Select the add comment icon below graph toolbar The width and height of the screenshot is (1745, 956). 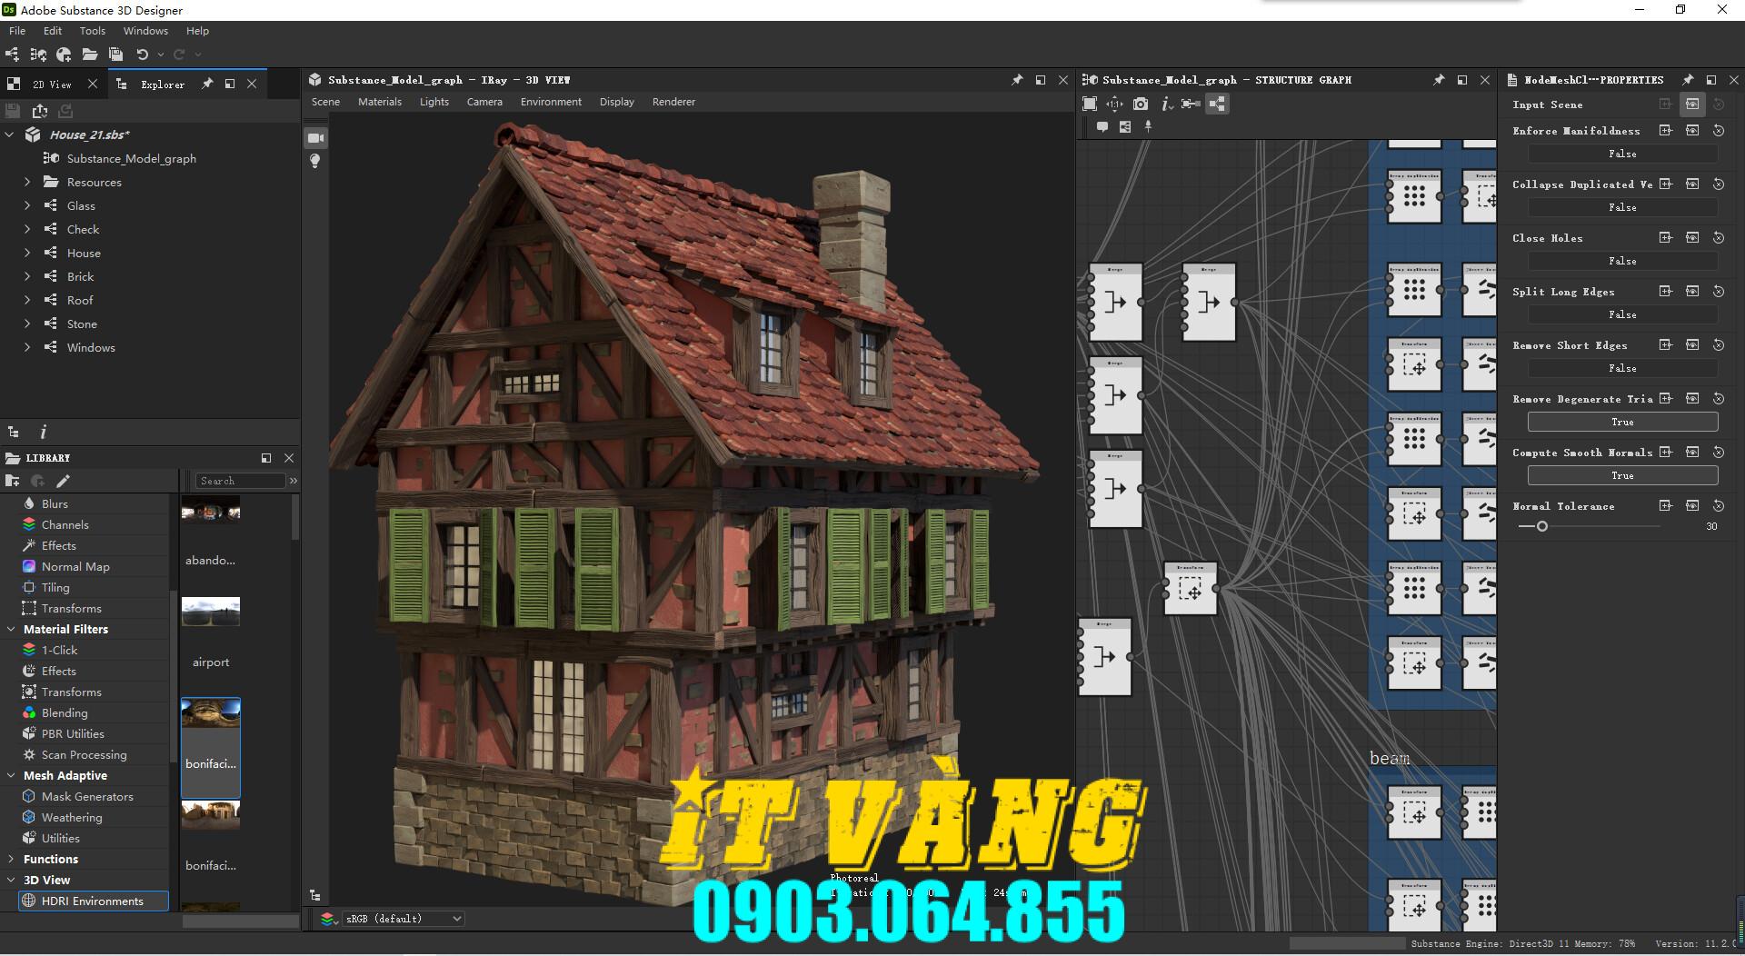[x=1103, y=126]
